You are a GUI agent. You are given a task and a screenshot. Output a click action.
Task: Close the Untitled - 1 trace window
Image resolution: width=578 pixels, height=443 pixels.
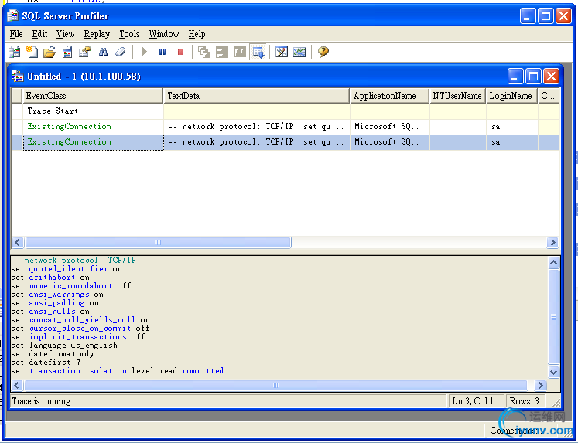point(551,77)
